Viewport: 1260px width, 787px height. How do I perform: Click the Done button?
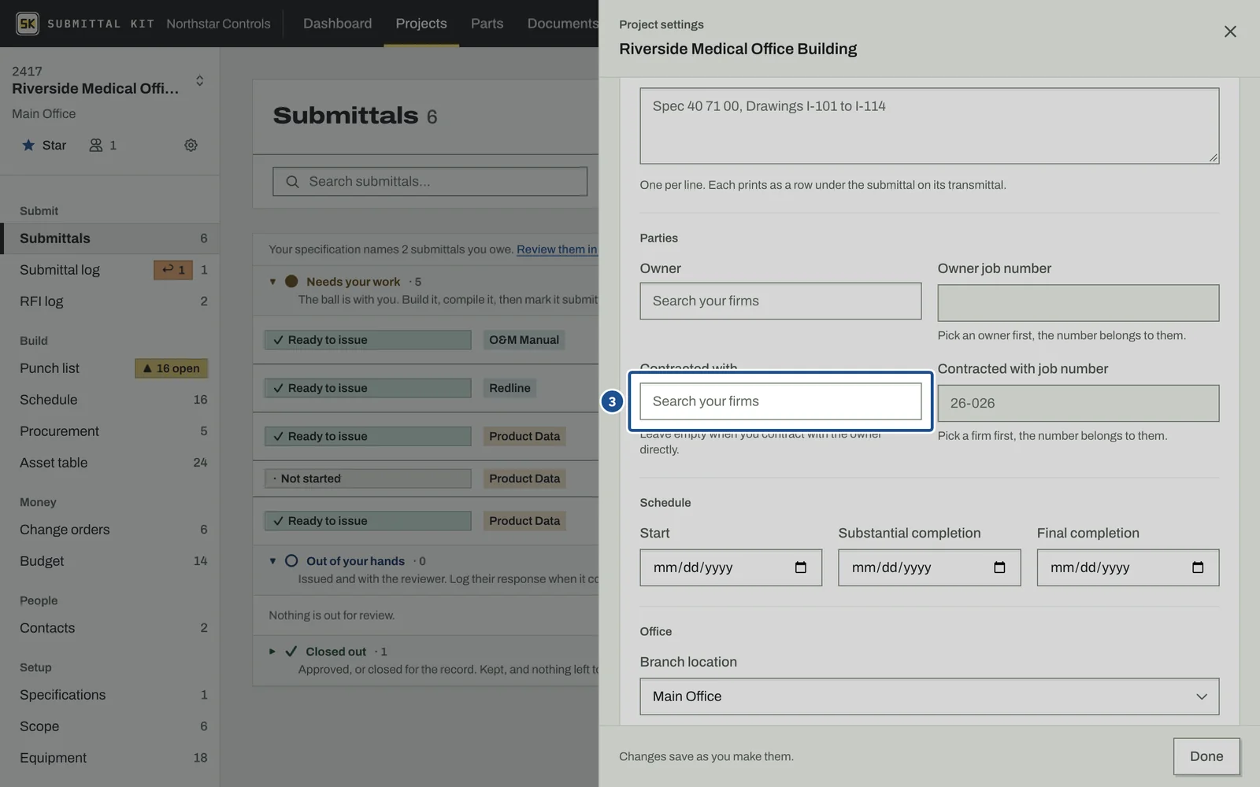tap(1206, 756)
